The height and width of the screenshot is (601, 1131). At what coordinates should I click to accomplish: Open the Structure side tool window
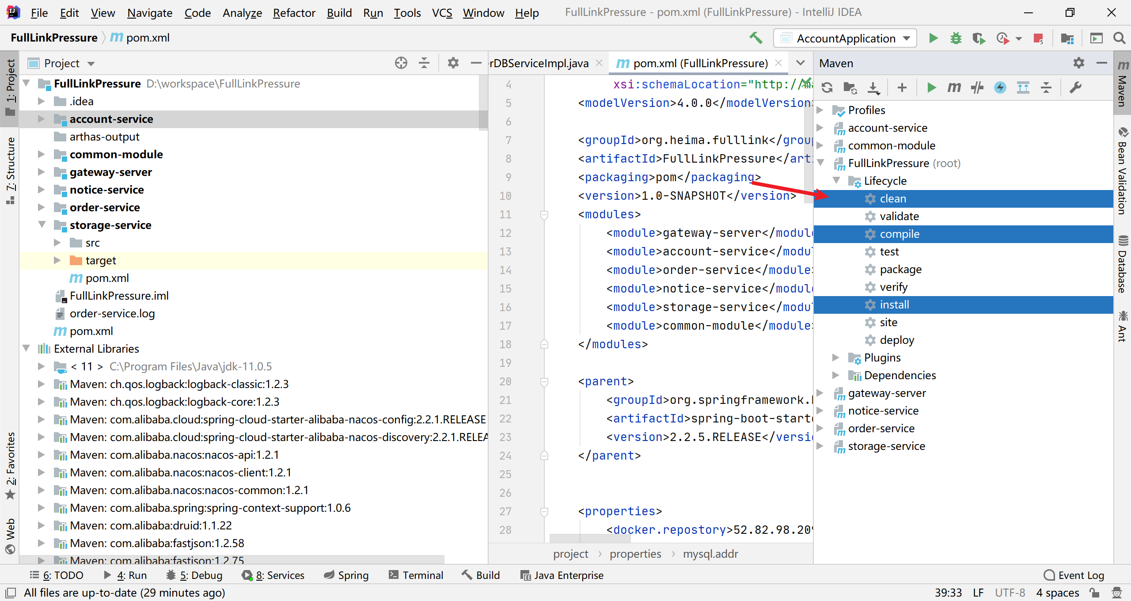tap(10, 171)
